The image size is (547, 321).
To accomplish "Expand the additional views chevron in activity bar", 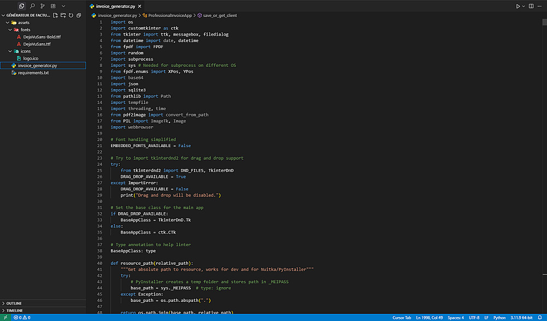I will click(63, 5).
